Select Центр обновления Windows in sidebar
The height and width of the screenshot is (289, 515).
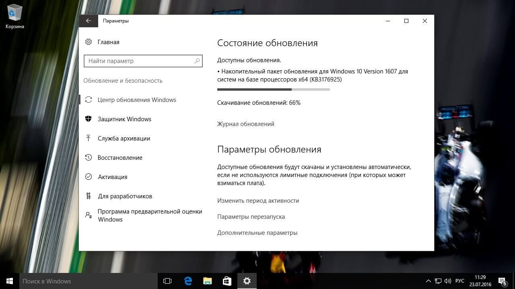point(137,100)
